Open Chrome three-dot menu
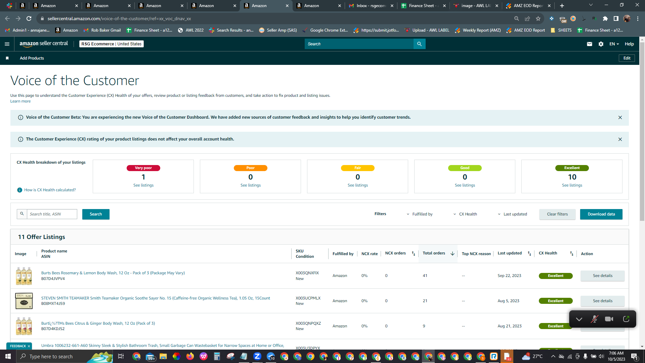Screen dimensions: 645x363 click(638, 18)
